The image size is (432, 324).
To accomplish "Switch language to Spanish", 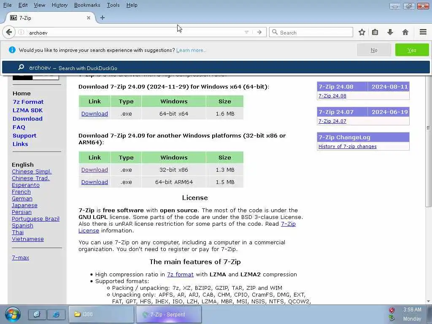I will (22, 225).
